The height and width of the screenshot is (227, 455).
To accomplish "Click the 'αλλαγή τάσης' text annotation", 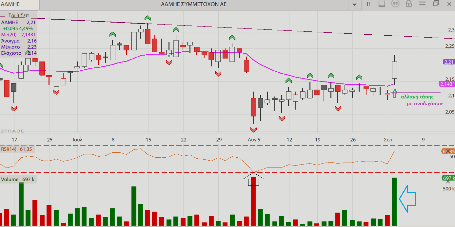I will click(417, 97).
